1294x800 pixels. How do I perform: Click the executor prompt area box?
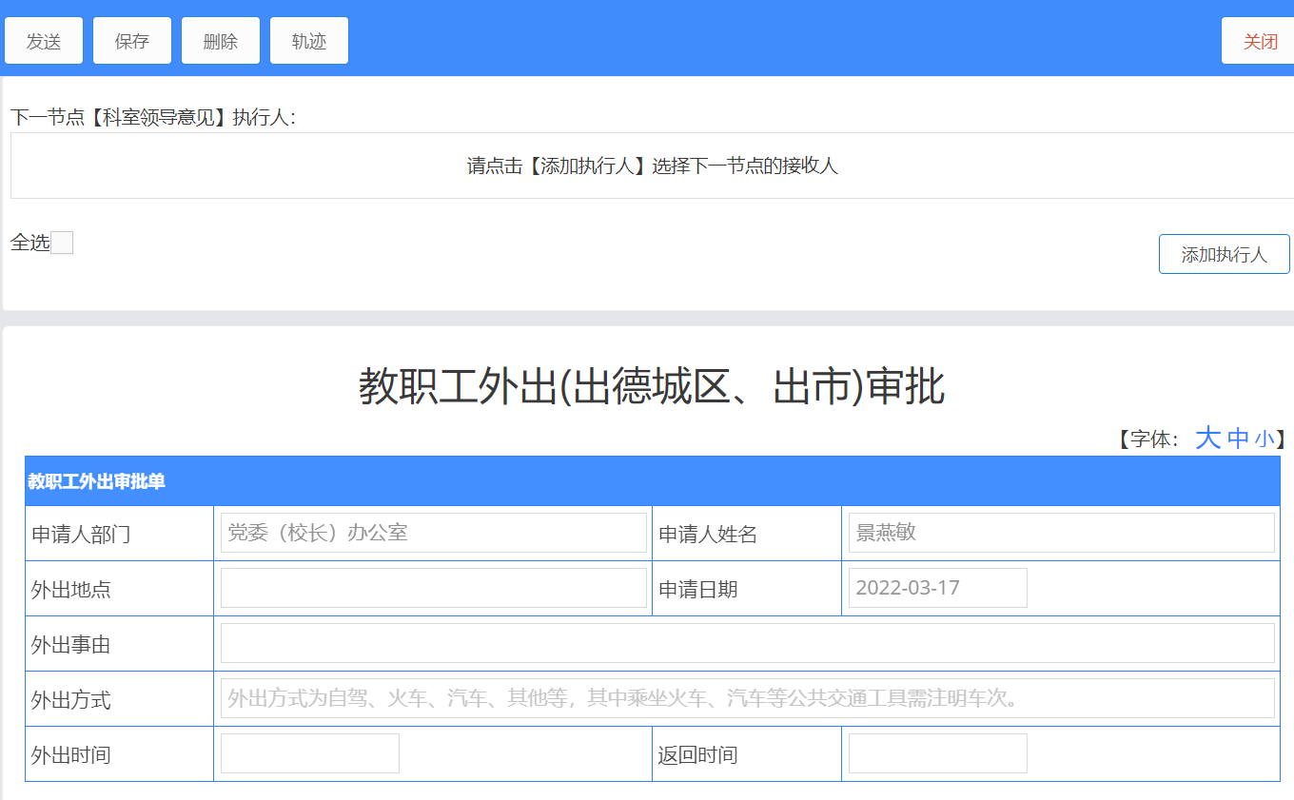pos(652,166)
